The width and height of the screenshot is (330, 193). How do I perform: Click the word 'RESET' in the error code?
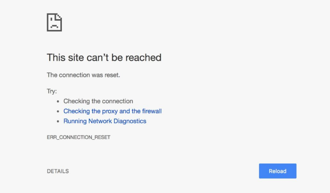pyautogui.click(x=103, y=138)
